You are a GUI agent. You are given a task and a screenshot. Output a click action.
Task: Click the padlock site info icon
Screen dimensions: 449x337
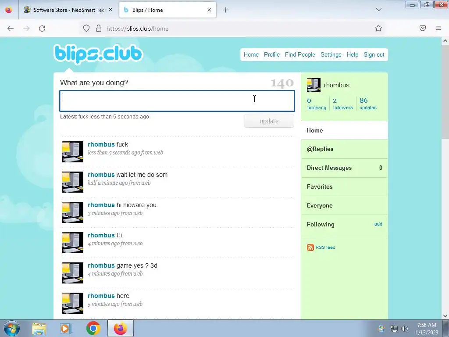click(99, 29)
